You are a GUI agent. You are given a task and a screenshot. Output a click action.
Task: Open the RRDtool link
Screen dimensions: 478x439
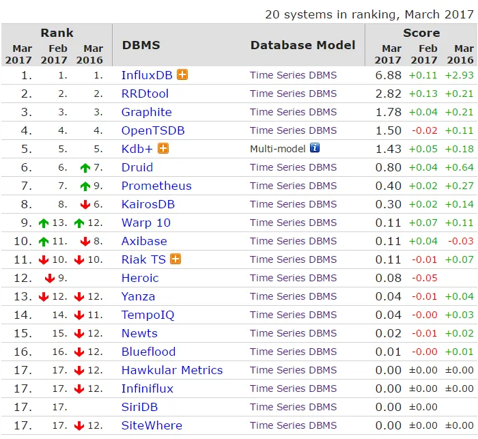(145, 94)
